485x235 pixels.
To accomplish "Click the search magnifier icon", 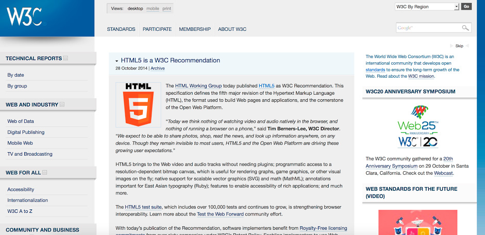I will pyautogui.click(x=465, y=28).
